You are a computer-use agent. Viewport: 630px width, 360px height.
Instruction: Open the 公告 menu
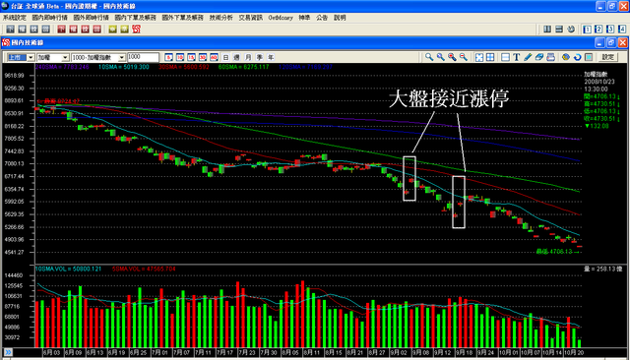[322, 18]
